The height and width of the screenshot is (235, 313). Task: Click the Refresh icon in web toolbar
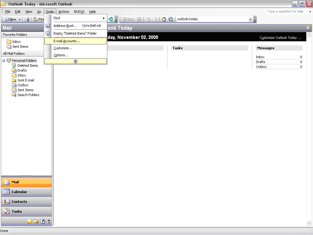click(x=155, y=19)
